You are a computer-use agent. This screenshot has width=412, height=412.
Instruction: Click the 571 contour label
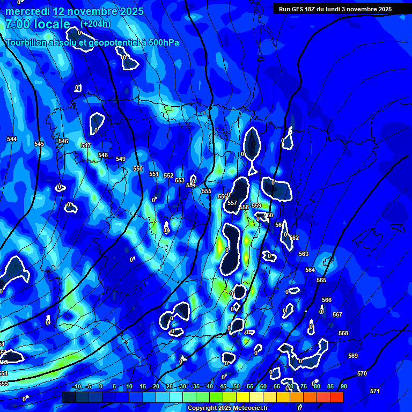[x=375, y=391]
